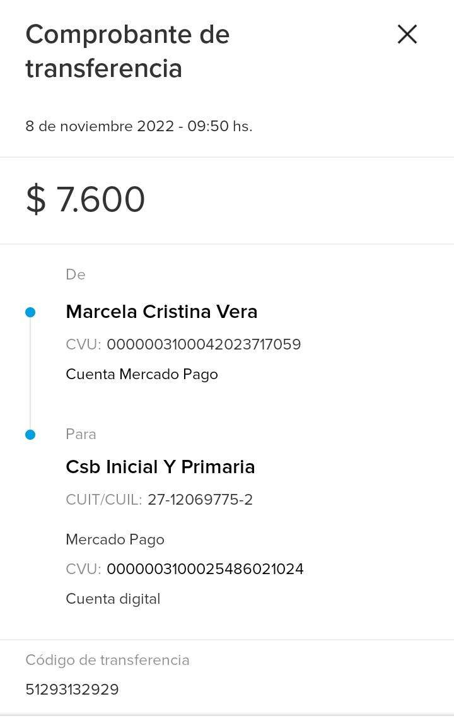The image size is (454, 723).
Task: Tap the "Mercado Pago" bank name
Action: point(115,539)
